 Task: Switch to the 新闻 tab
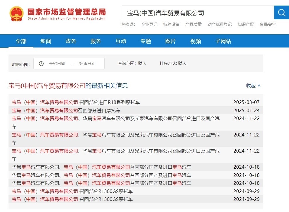coord(46,41)
